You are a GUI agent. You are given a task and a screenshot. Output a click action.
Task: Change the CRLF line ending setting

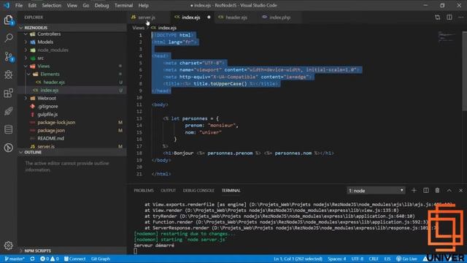(x=374, y=259)
